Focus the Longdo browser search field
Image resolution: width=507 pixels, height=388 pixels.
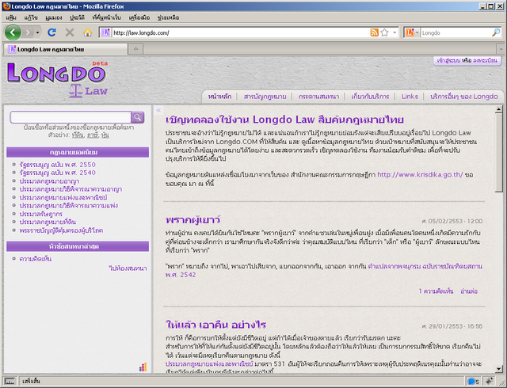(x=456, y=32)
